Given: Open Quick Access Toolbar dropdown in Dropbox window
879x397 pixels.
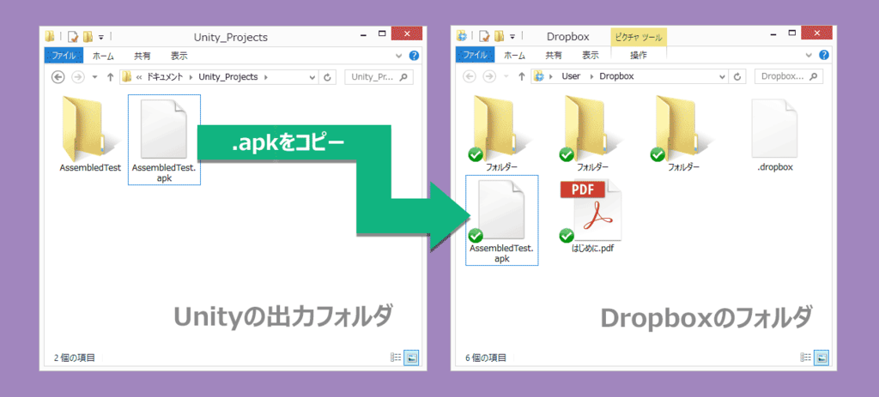Looking at the screenshot, I should 512,38.
